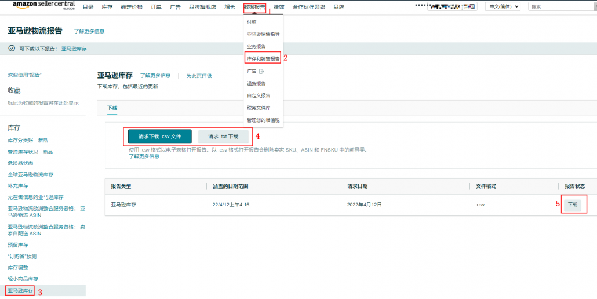Switch to the 下载 tab
This screenshot has width=597, height=299.
112,108
